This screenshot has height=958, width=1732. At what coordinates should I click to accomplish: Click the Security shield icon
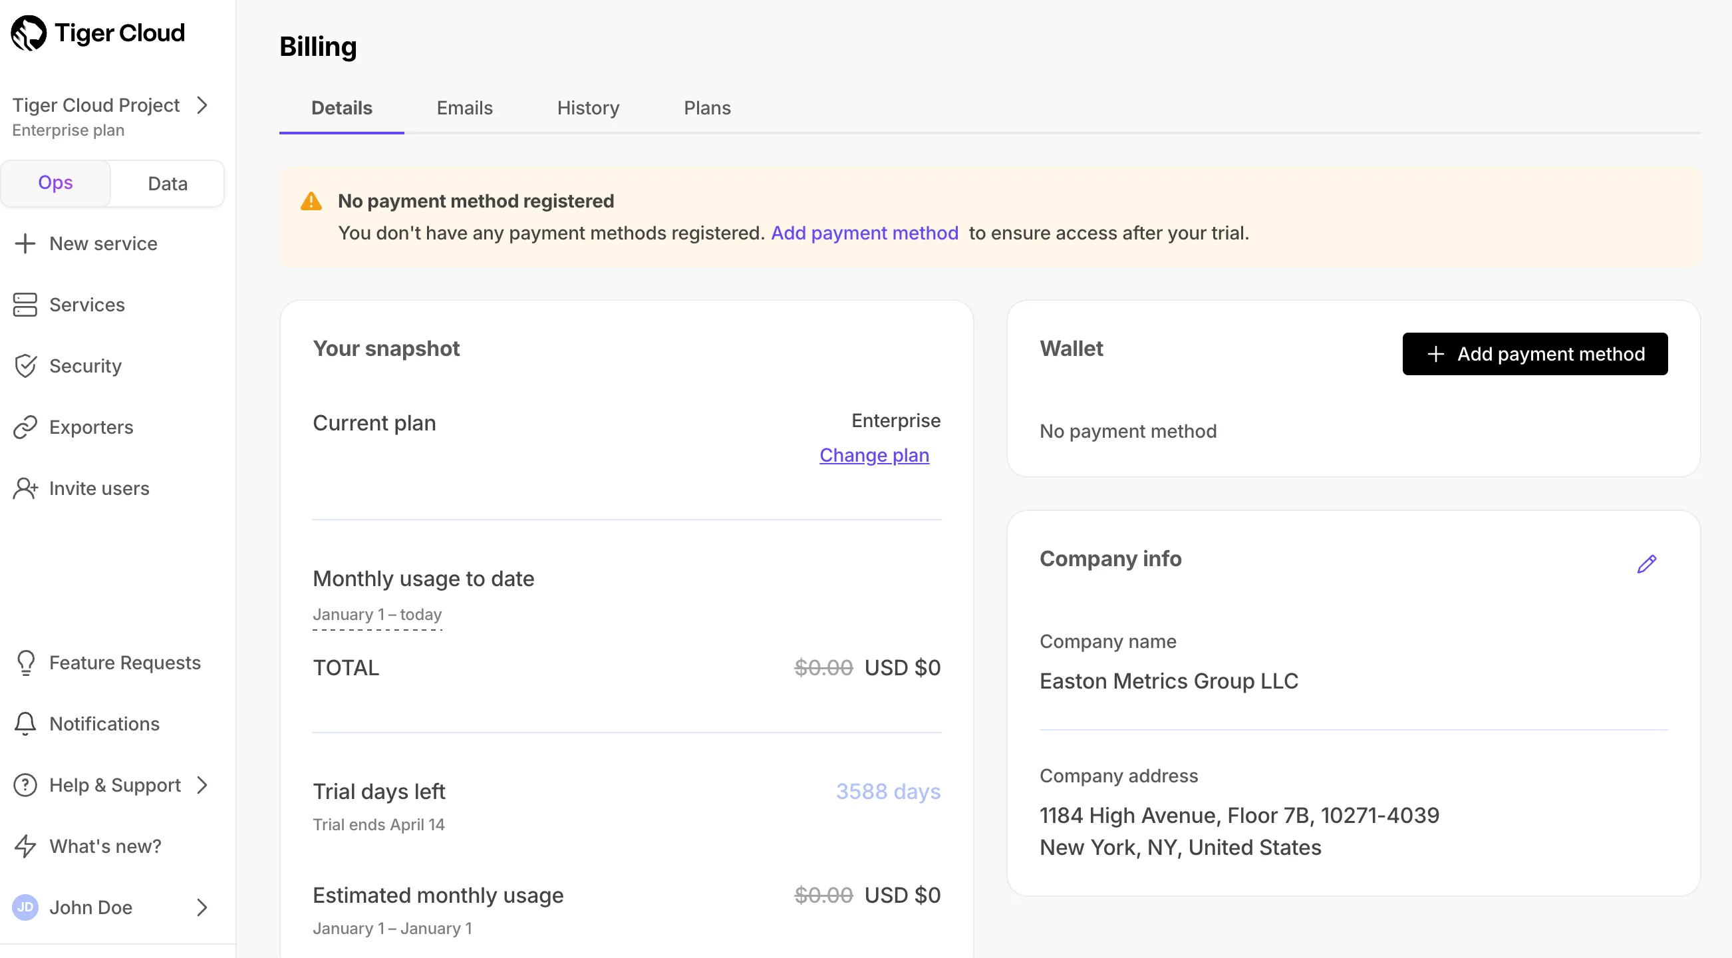coord(25,366)
